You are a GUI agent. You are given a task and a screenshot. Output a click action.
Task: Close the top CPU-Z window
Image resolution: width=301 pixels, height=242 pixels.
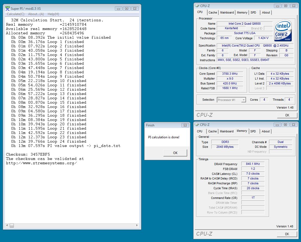(x=294, y=6)
